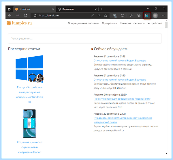
Task: Click the Сейчас обсуждаем heading
Action: click(x=110, y=49)
